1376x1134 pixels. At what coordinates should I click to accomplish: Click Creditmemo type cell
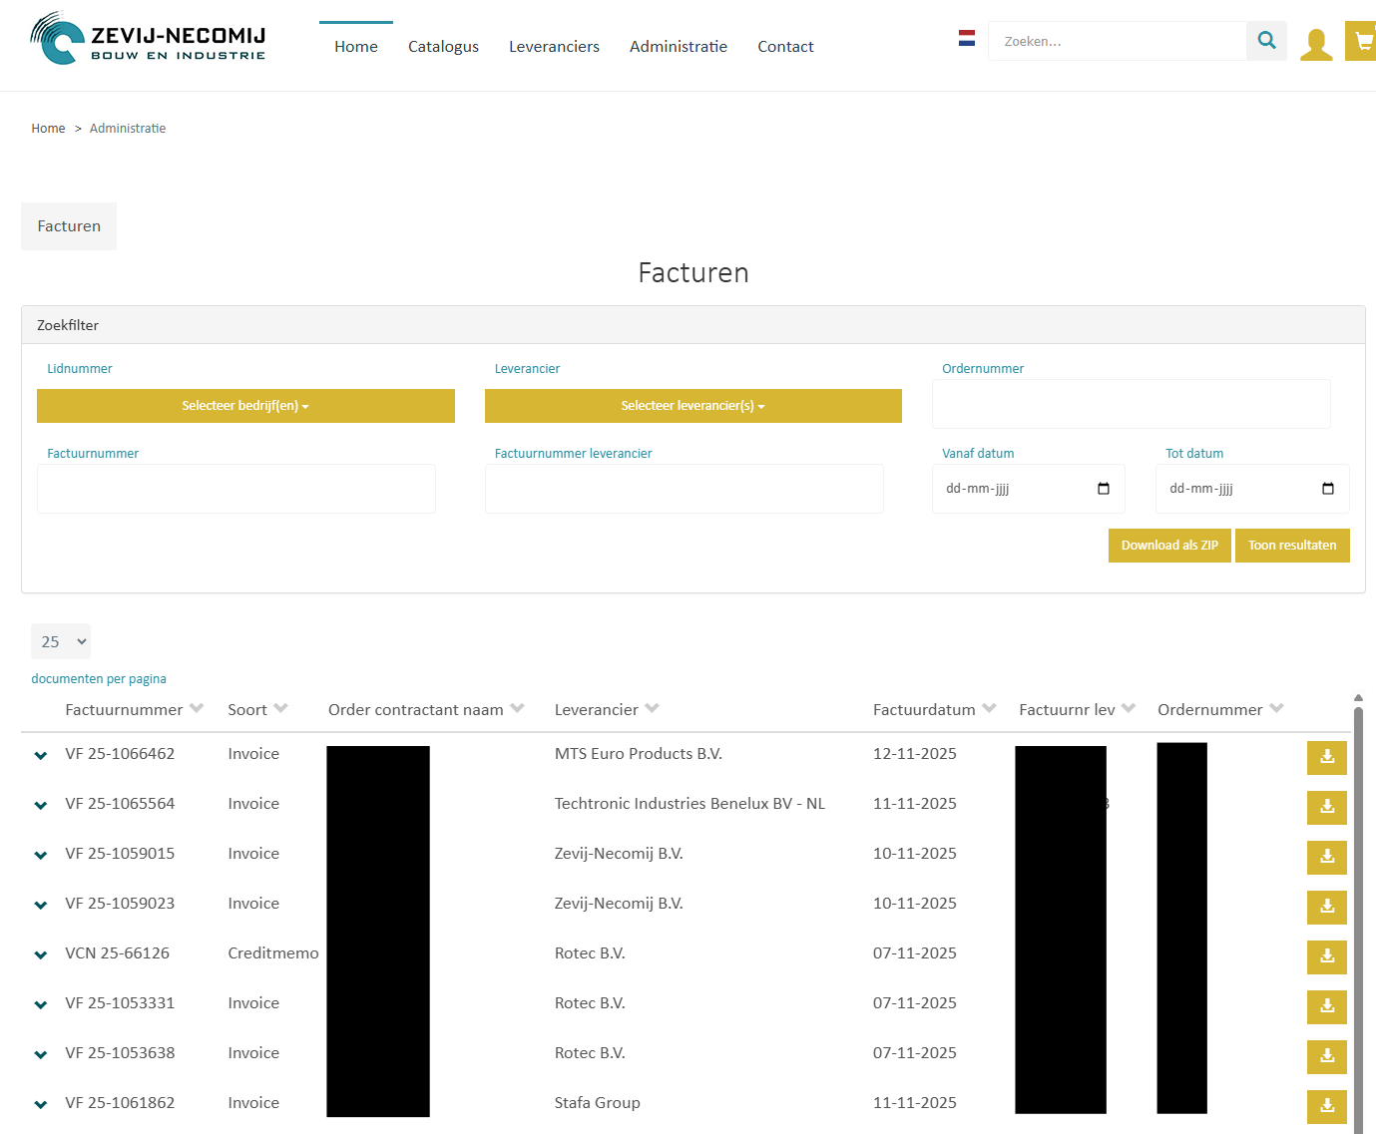[x=273, y=953]
